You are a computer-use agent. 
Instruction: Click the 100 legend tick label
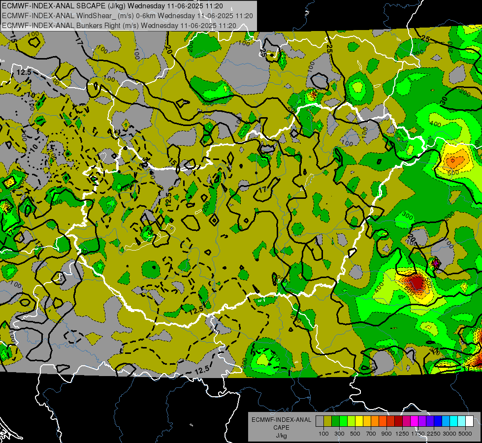(323, 434)
